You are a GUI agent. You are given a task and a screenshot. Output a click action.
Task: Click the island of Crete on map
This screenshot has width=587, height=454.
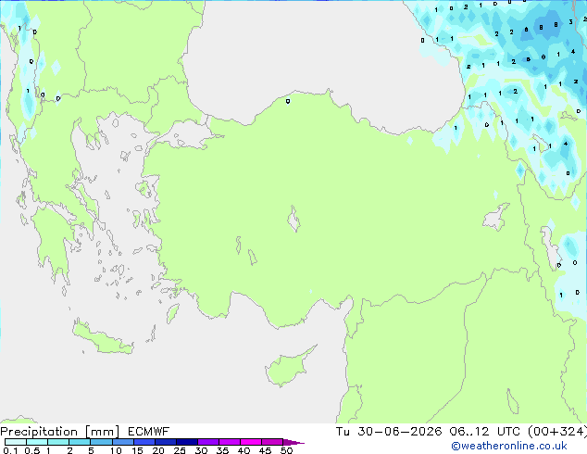[x=103, y=337]
